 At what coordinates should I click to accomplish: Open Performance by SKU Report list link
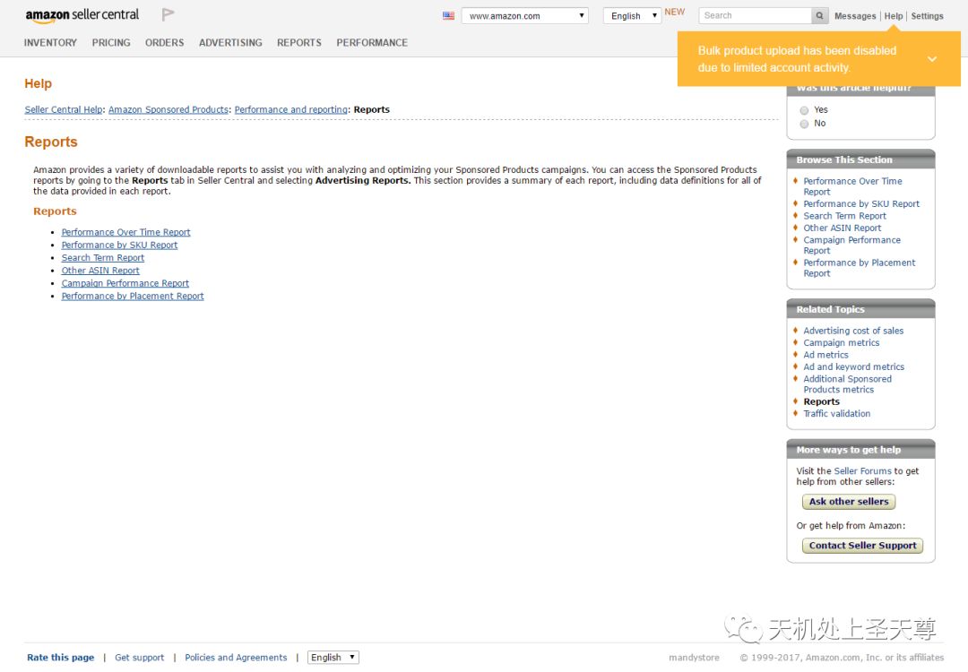tap(119, 245)
